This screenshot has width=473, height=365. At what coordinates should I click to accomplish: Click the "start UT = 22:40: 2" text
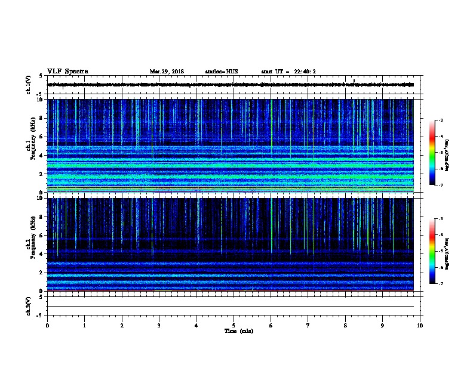(288, 72)
